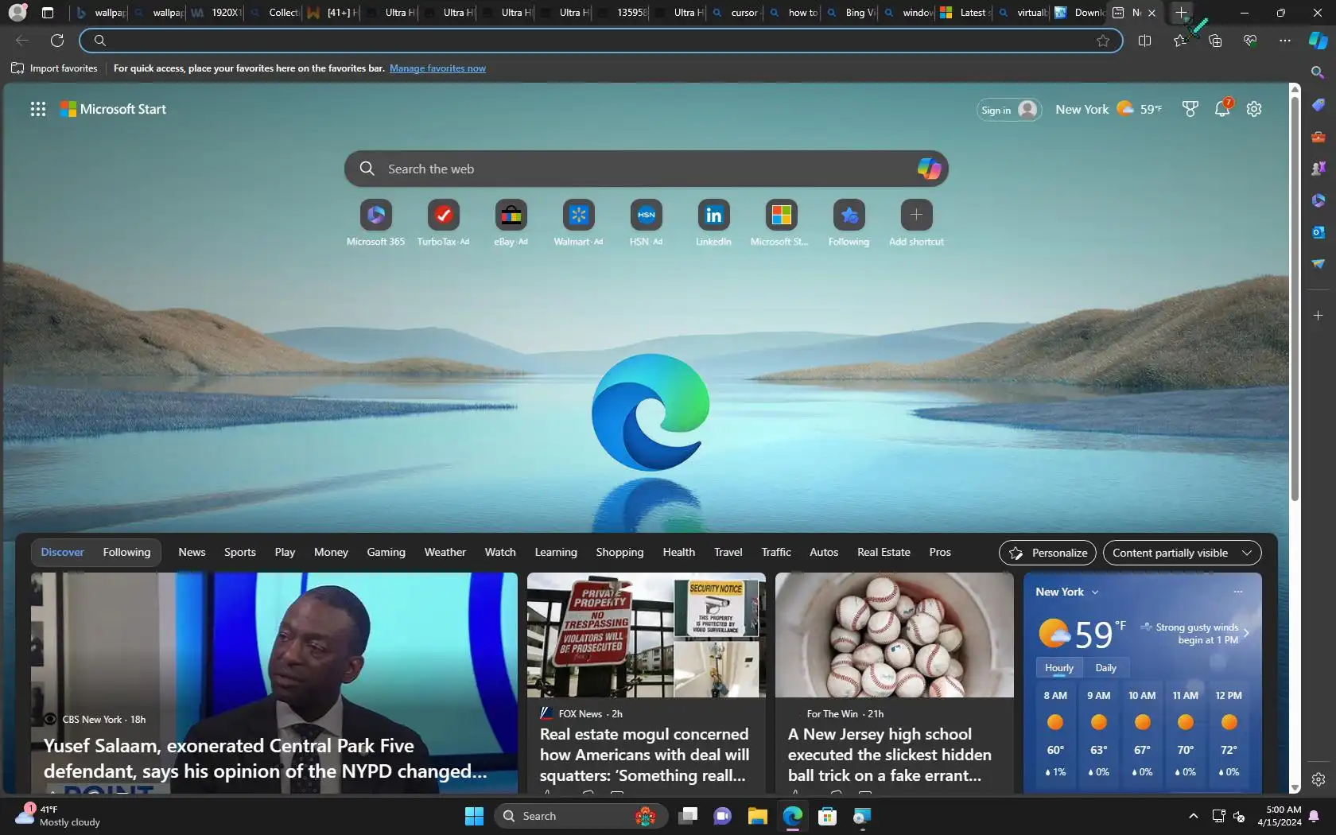Open the Edge profile avatar menu
The image size is (1336, 835).
(x=17, y=13)
